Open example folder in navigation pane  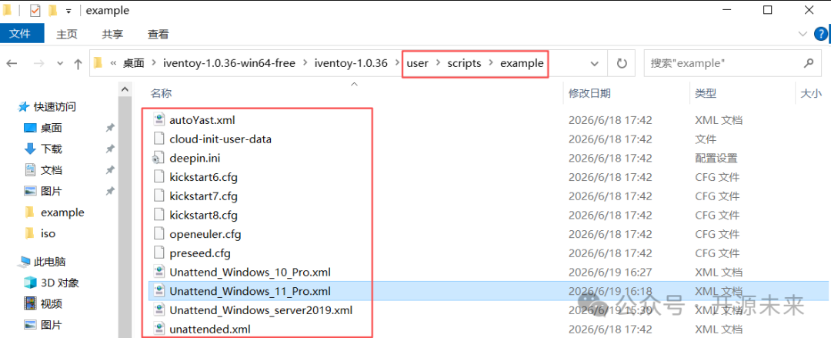62,213
